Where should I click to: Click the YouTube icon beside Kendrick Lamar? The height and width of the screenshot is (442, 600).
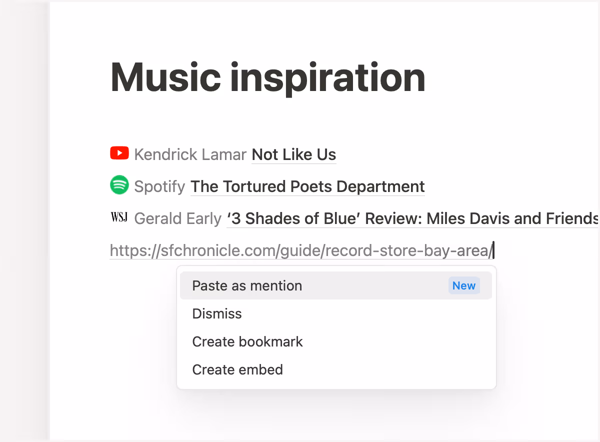(119, 153)
